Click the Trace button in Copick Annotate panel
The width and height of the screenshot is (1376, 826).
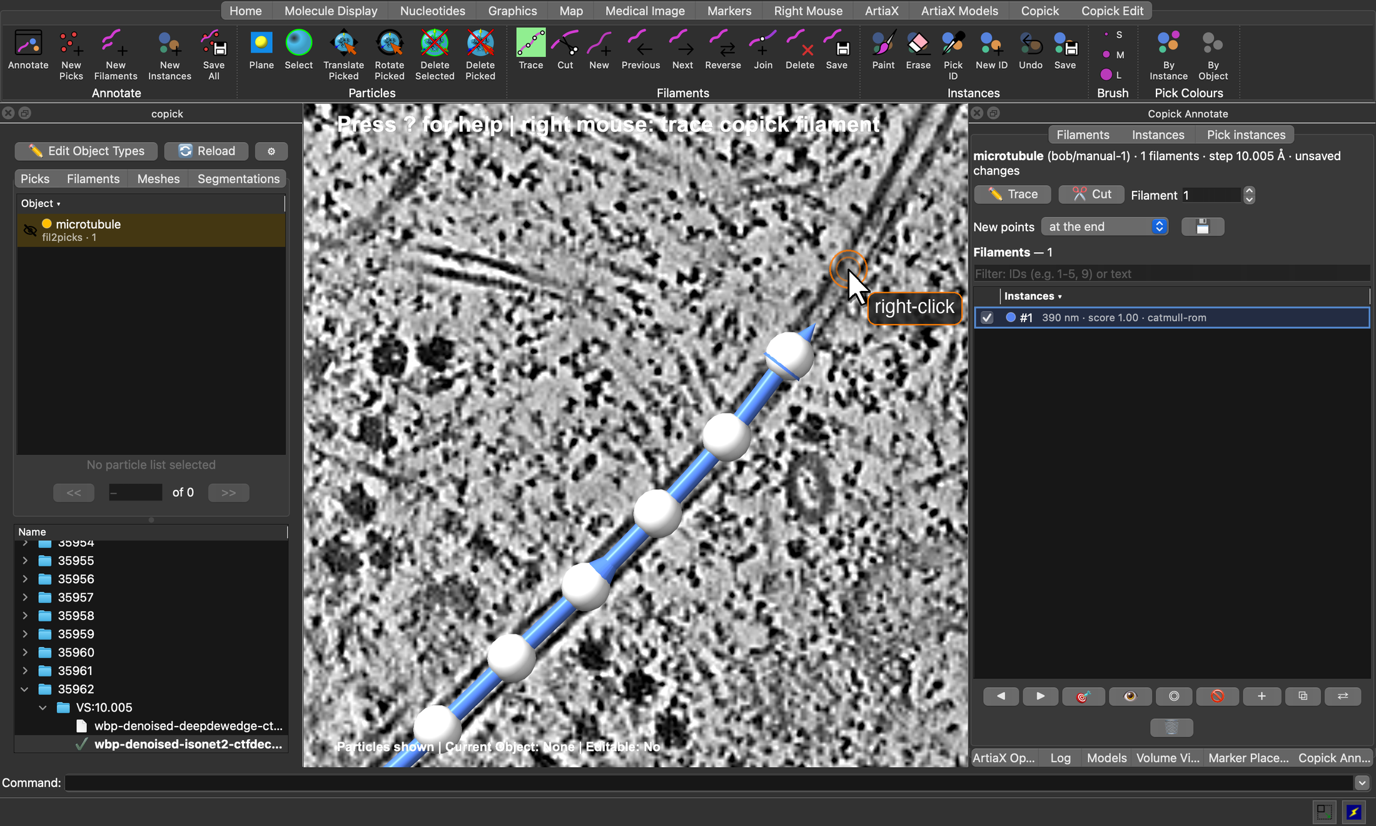pos(1013,194)
